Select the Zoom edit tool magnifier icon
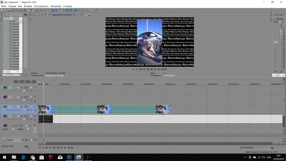This screenshot has height=161, width=286. tap(86, 10)
